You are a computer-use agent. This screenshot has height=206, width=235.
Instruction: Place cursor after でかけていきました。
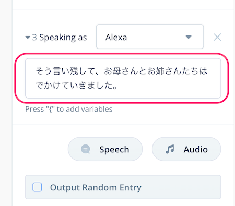tap(118, 86)
